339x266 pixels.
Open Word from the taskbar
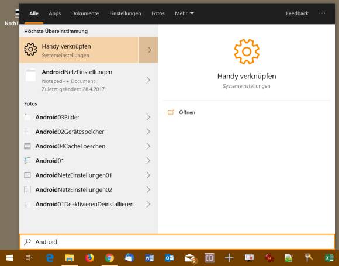(149, 258)
